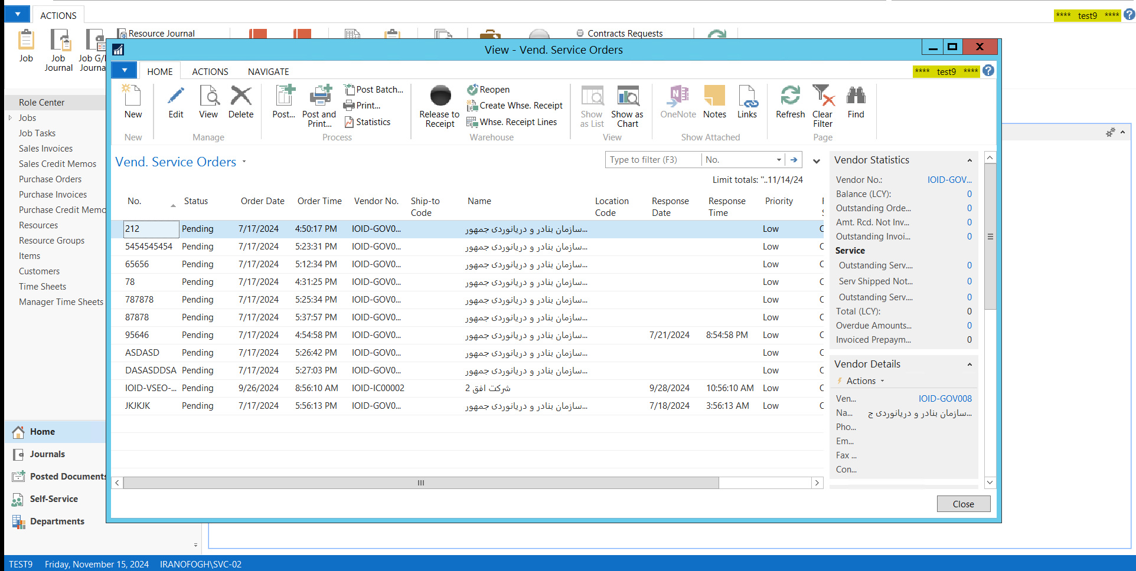Image resolution: width=1136 pixels, height=571 pixels.
Task: Open the Vend. Service Orders title dropdown
Action: point(244,162)
